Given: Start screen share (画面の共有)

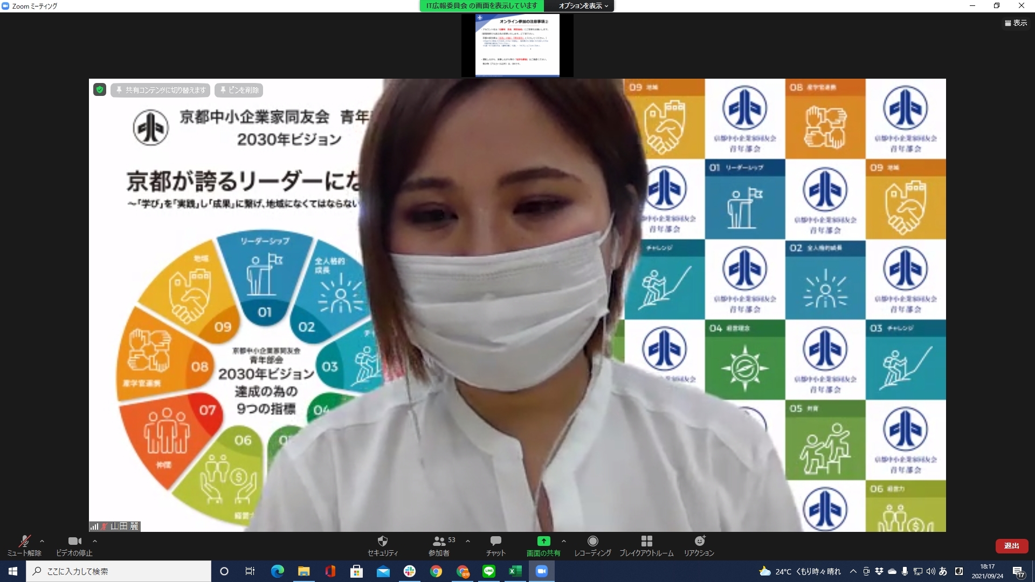Looking at the screenshot, I should coord(543,545).
